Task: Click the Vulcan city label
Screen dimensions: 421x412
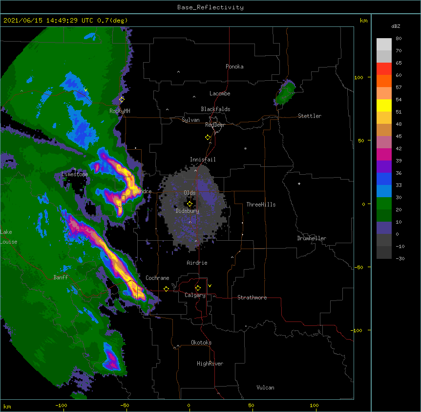Action: coord(265,388)
